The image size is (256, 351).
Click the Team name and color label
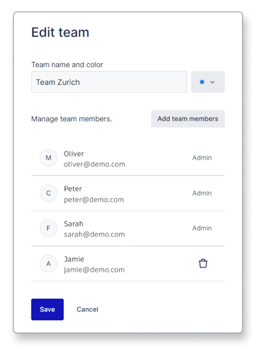coord(67,65)
